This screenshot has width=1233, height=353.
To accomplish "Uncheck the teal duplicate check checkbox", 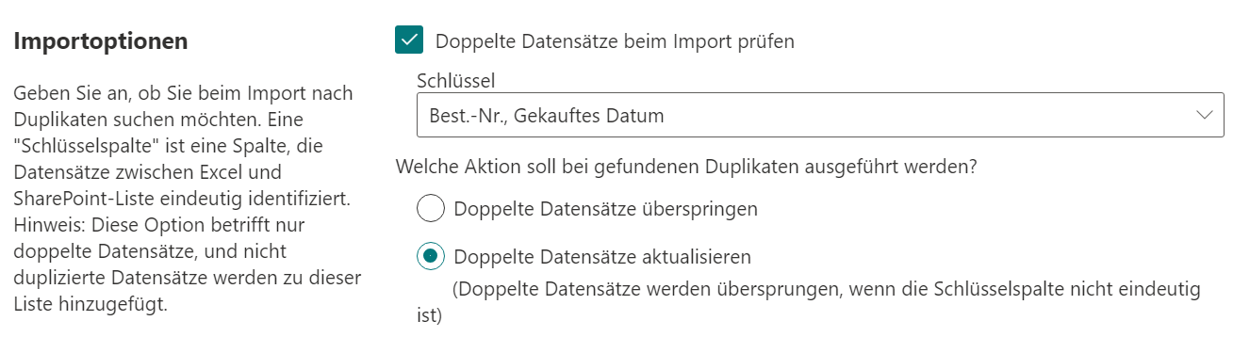I will click(x=410, y=40).
